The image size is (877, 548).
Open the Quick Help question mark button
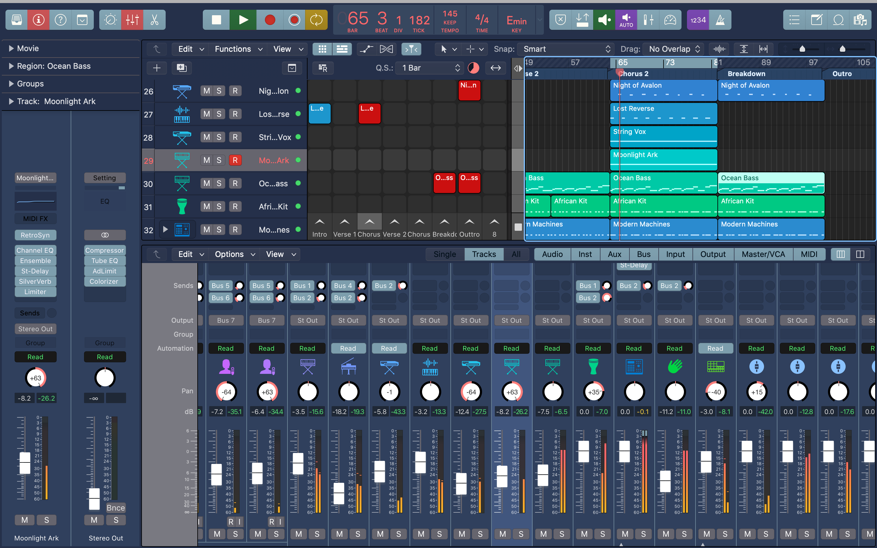tap(61, 20)
